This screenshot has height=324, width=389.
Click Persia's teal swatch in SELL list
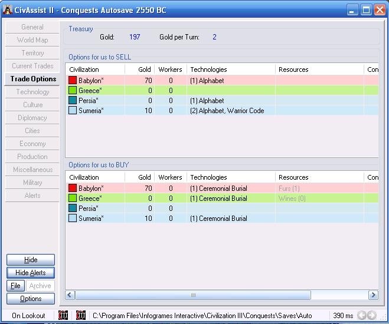pos(73,100)
